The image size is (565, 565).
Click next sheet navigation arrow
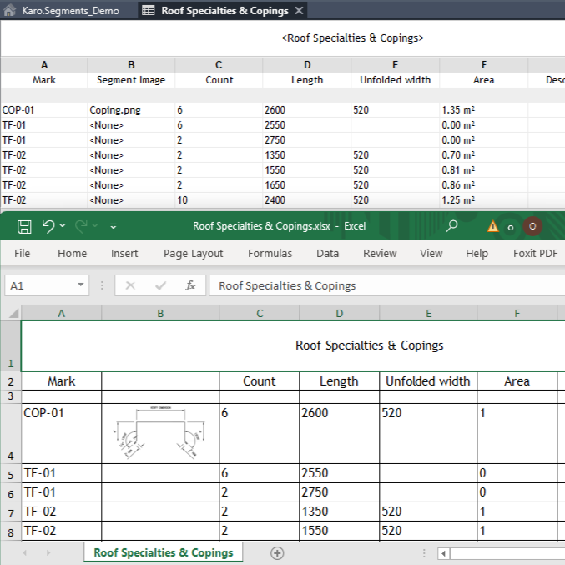48,552
